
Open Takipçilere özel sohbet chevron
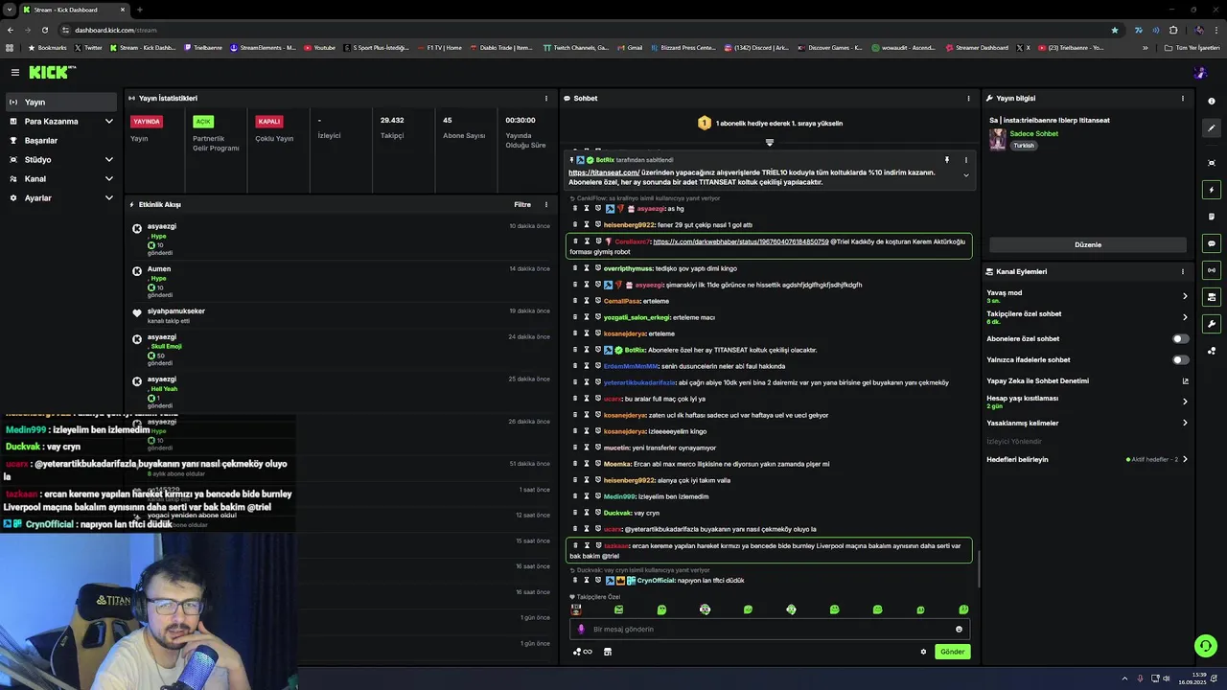point(1185,317)
